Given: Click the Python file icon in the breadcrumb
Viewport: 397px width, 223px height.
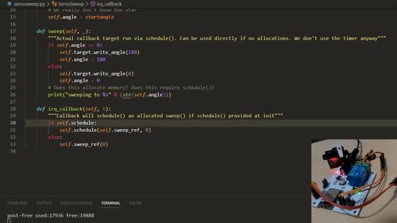Looking at the screenshot, I should pos(9,4).
